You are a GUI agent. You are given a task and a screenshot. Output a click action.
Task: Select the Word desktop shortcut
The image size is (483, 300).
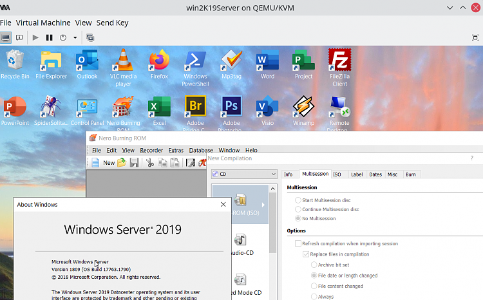coord(267,64)
